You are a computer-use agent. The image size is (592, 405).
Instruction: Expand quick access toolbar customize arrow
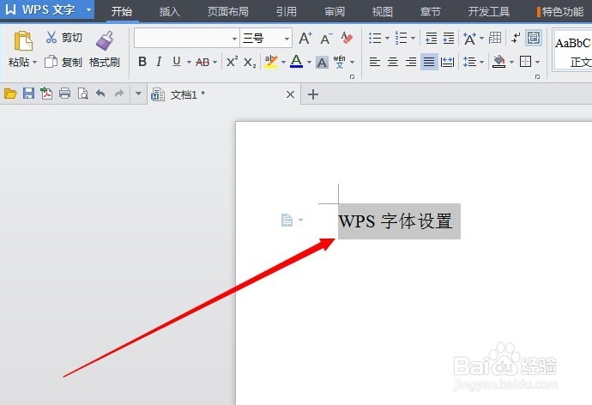[x=138, y=94]
